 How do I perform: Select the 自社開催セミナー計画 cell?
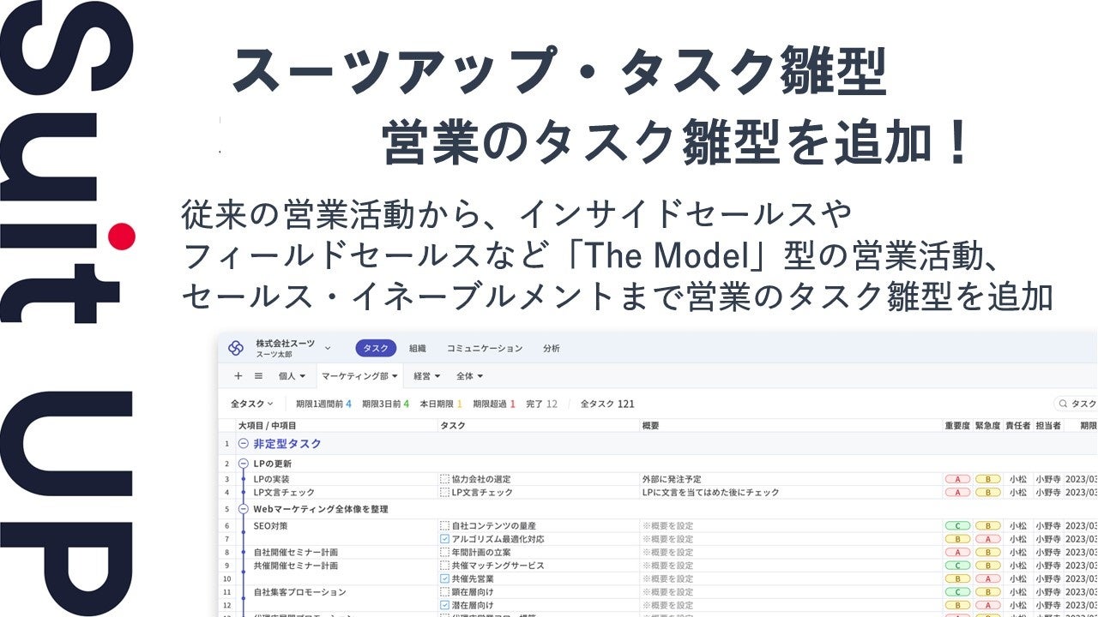[296, 553]
